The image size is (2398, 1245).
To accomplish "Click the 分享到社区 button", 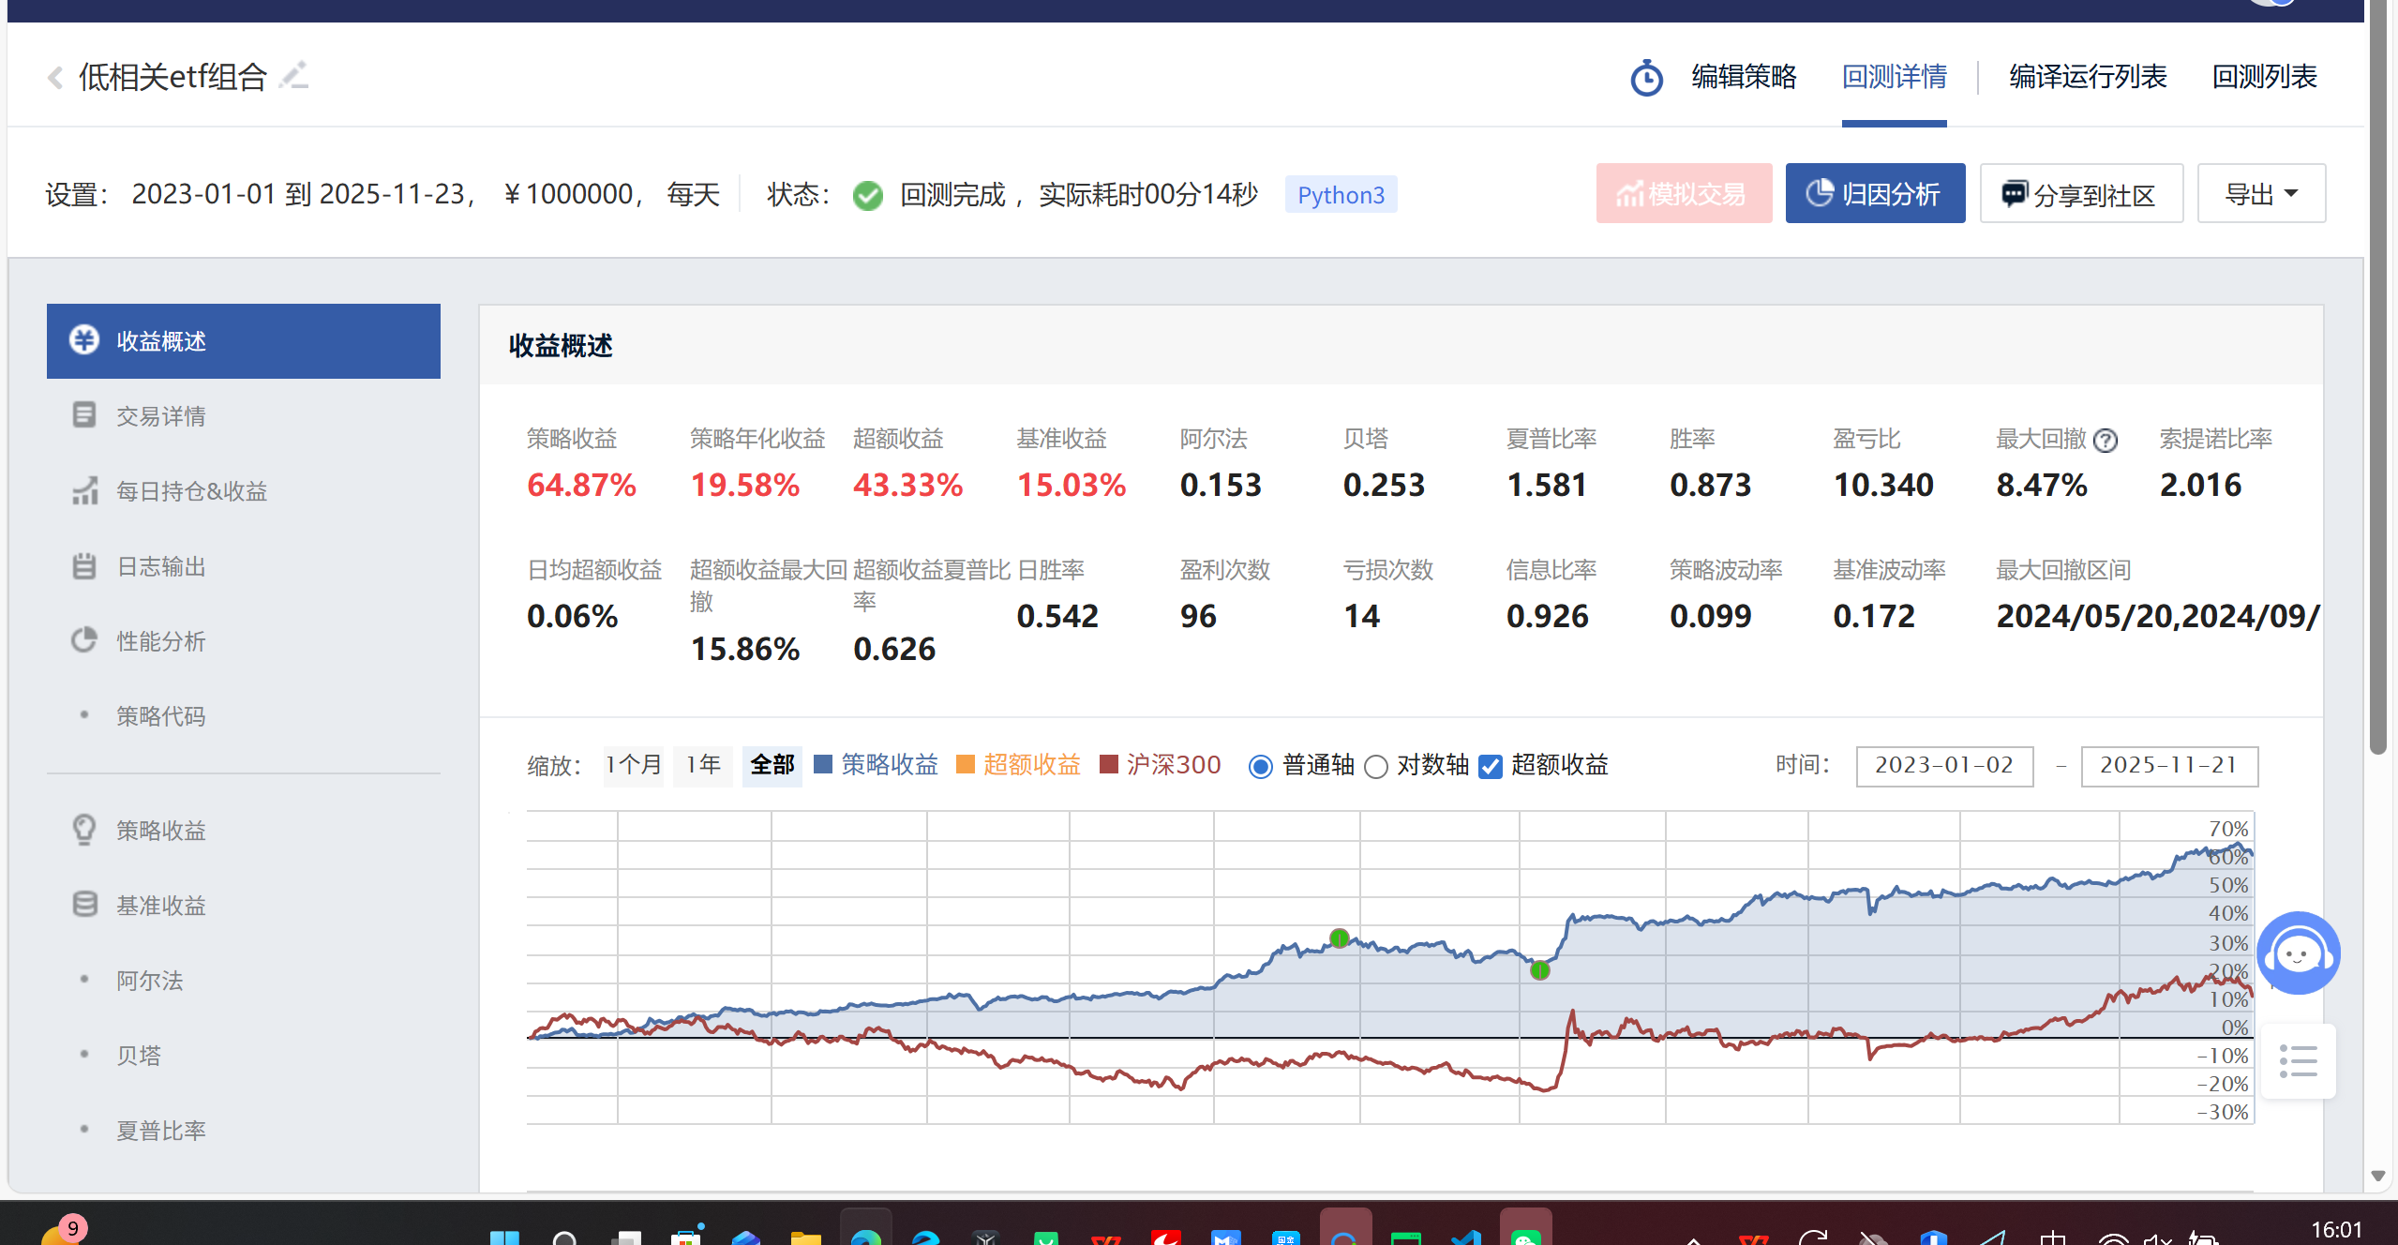I will [2080, 194].
